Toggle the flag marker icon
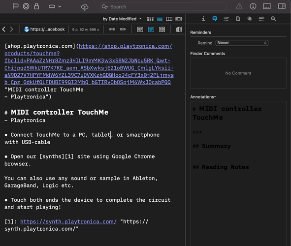291x246 pixels. click(x=15, y=6)
